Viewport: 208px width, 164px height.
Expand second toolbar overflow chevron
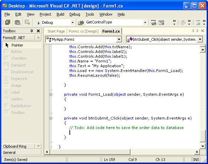tap(189, 22)
